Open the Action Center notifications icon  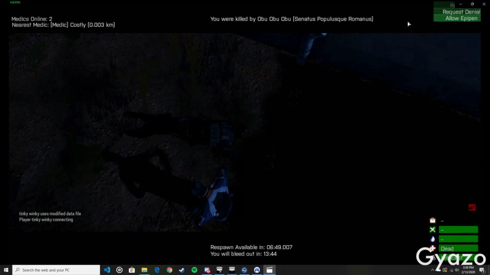(x=483, y=270)
